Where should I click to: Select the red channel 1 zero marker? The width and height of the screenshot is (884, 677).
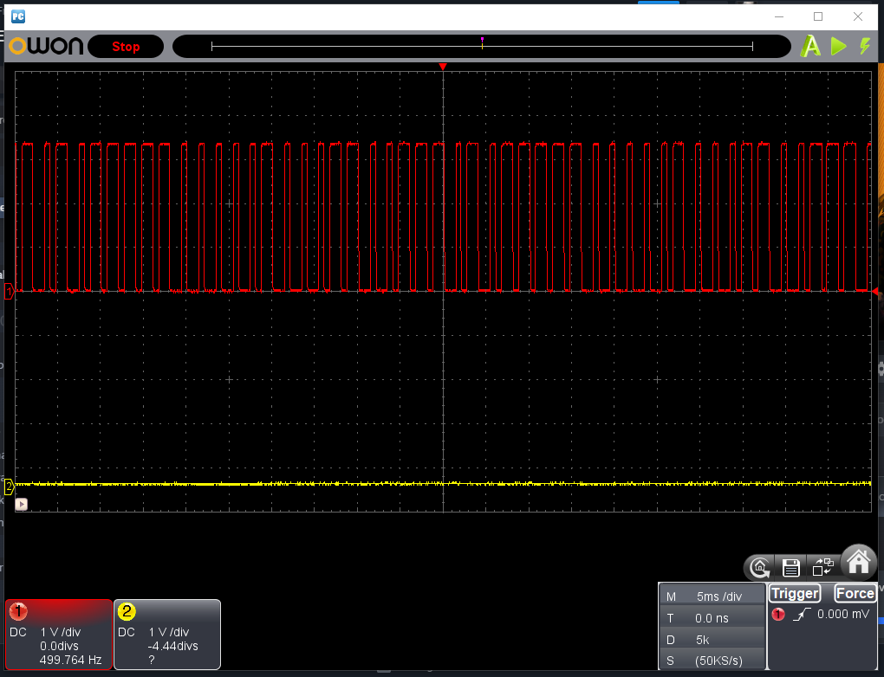click(9, 291)
